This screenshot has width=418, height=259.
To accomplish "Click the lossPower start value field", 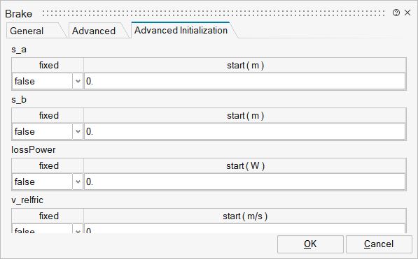I will 245,182.
